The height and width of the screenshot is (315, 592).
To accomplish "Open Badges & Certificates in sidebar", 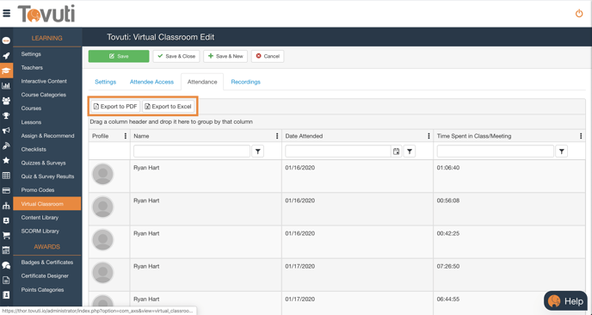I will (47, 262).
